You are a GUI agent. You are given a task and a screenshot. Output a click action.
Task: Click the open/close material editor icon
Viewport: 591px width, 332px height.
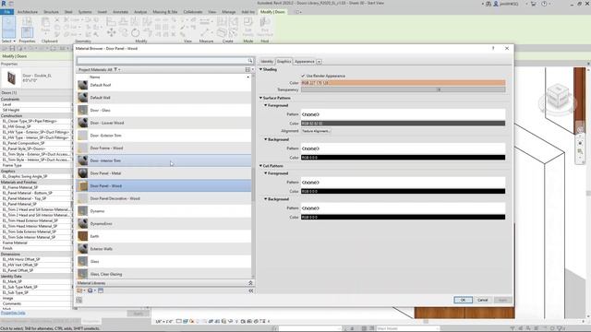point(79,300)
